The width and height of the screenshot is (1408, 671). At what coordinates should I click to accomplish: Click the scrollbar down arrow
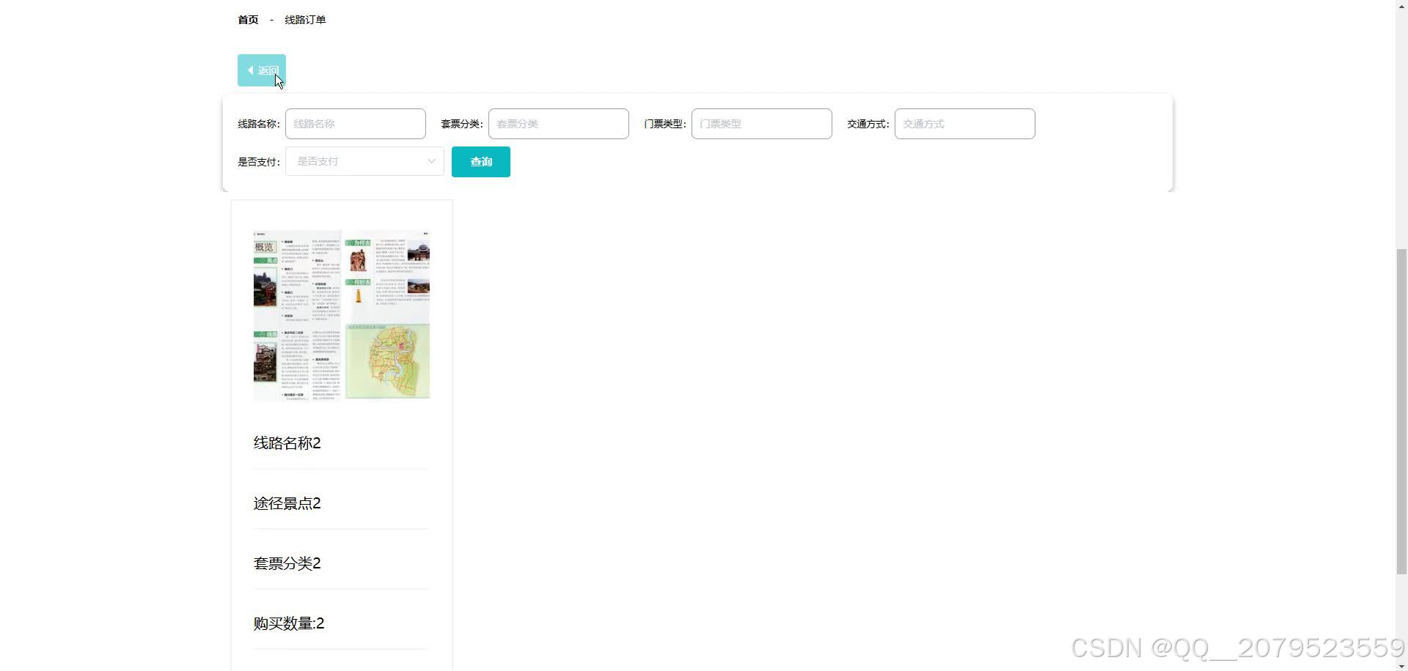coord(1401,665)
